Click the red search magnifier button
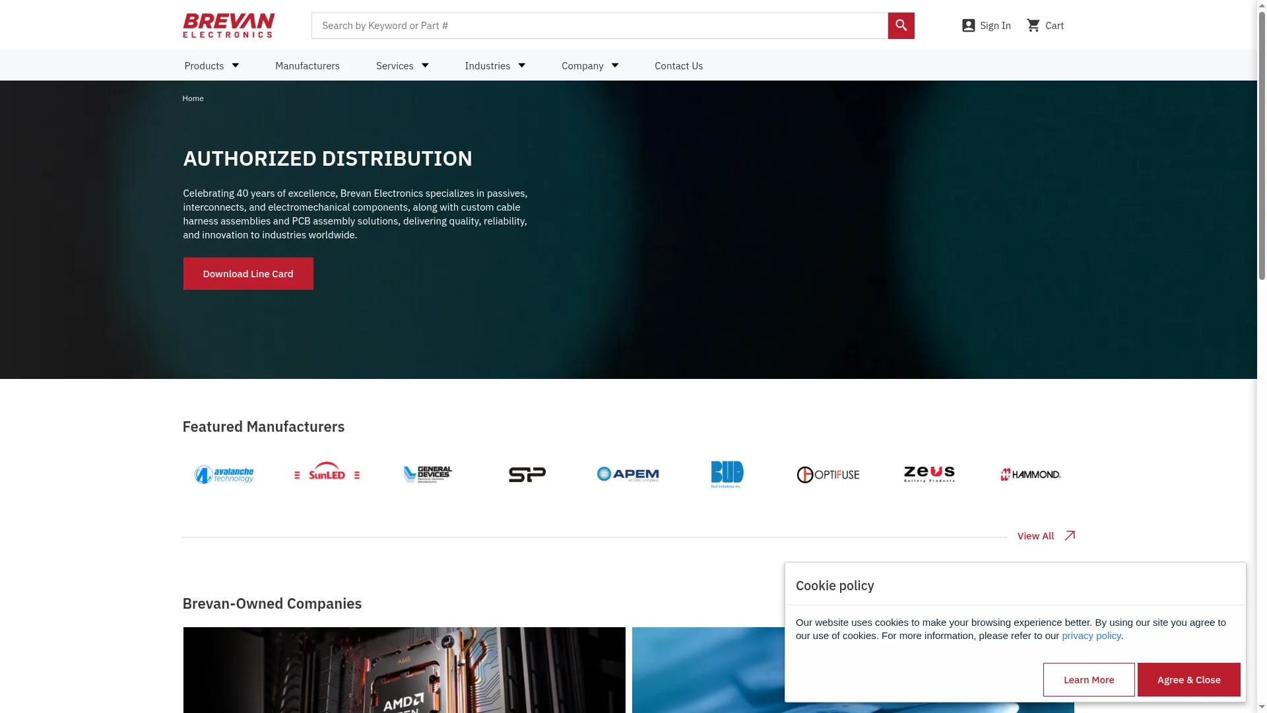Screen dimensions: 1267x713 [901, 26]
